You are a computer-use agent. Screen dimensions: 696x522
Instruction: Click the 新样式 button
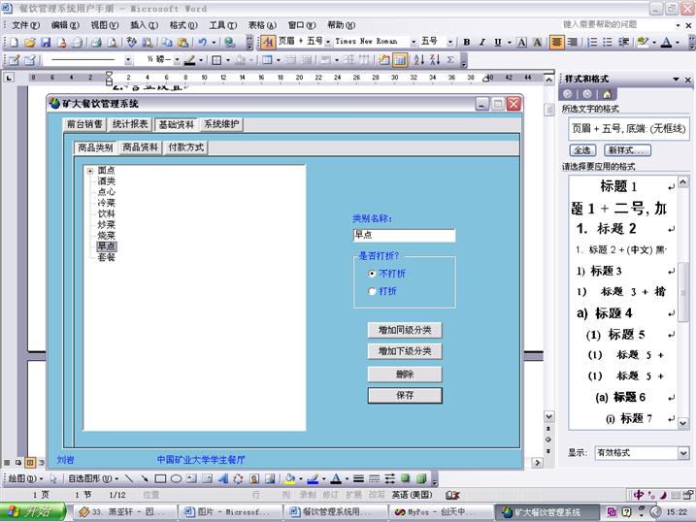pos(626,150)
